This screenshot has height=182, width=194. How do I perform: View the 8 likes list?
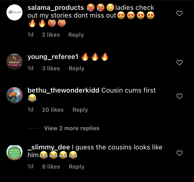(51, 167)
